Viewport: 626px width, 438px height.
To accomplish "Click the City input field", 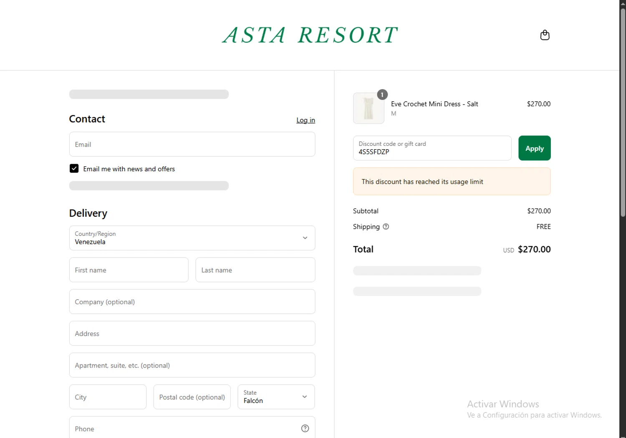I will pyautogui.click(x=108, y=397).
